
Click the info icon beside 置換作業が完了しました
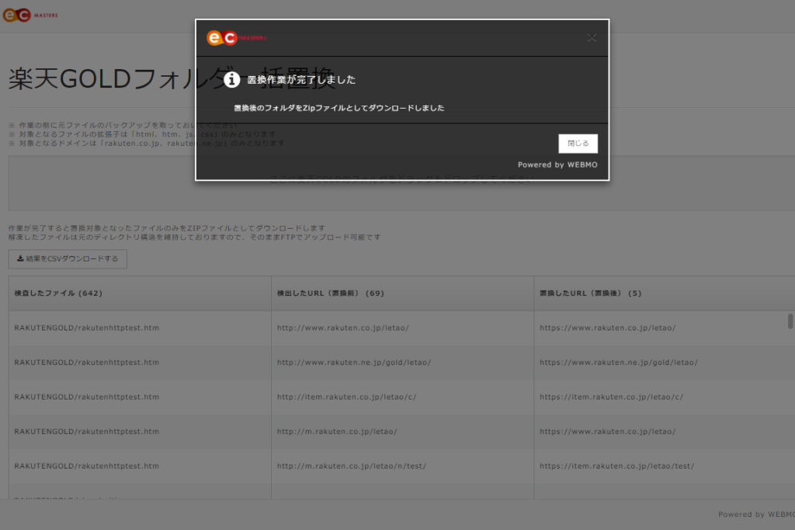[x=231, y=79]
